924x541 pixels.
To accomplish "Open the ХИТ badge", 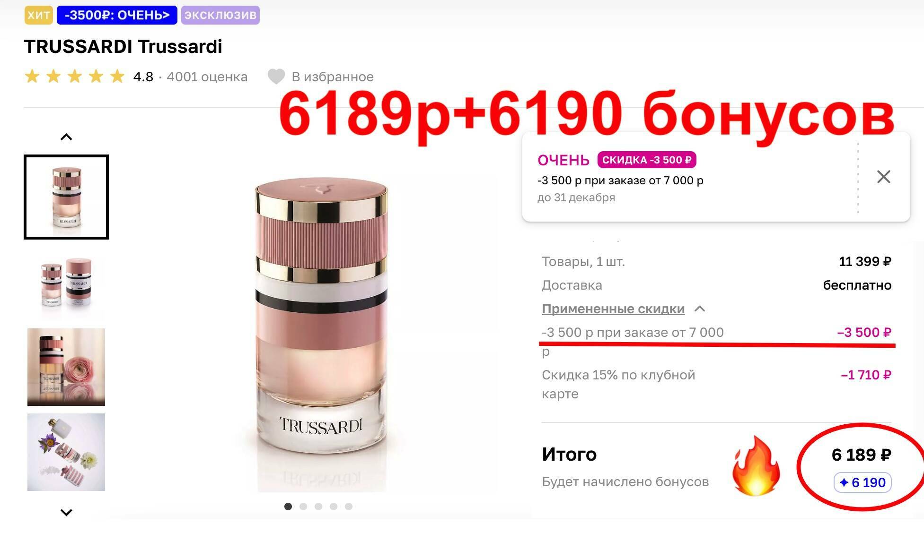I will coord(38,15).
